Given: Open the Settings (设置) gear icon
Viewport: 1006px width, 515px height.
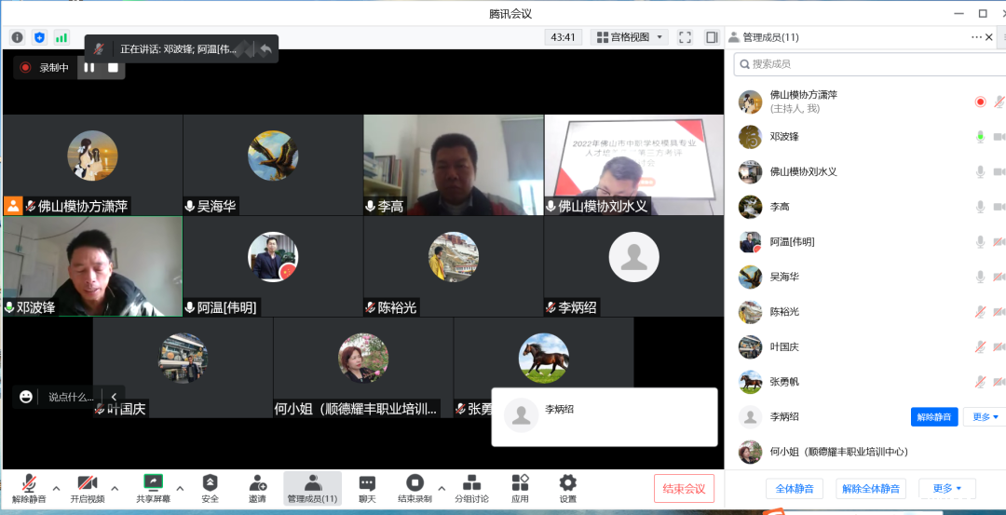Looking at the screenshot, I should click(x=567, y=482).
